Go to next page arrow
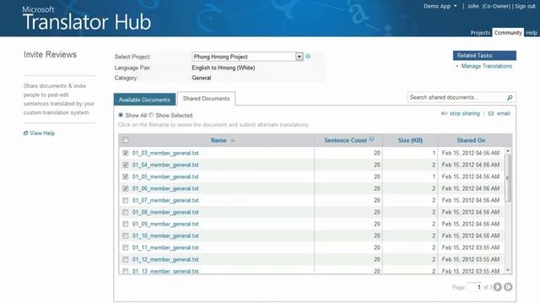 click(x=498, y=287)
